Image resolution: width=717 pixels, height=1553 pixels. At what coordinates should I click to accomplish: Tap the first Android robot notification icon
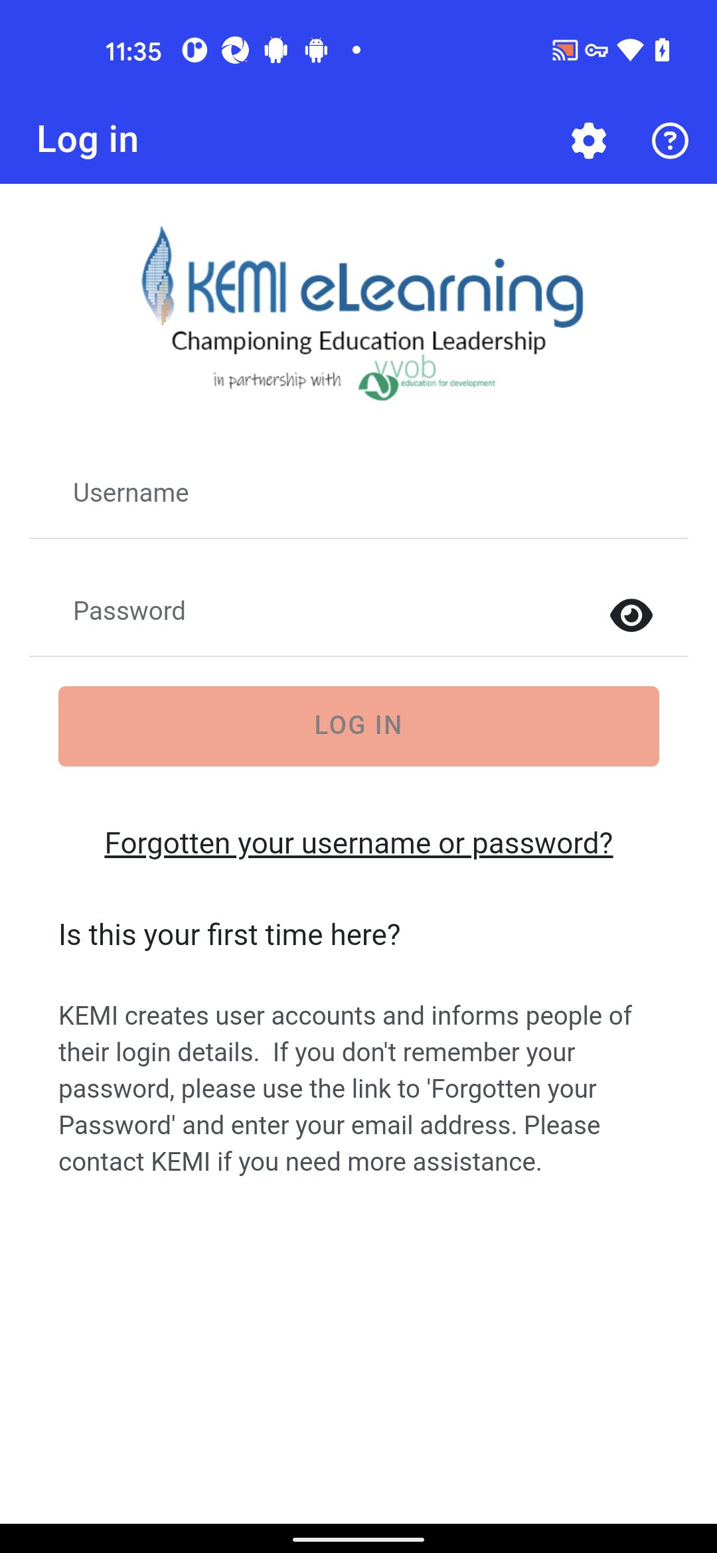click(x=276, y=50)
